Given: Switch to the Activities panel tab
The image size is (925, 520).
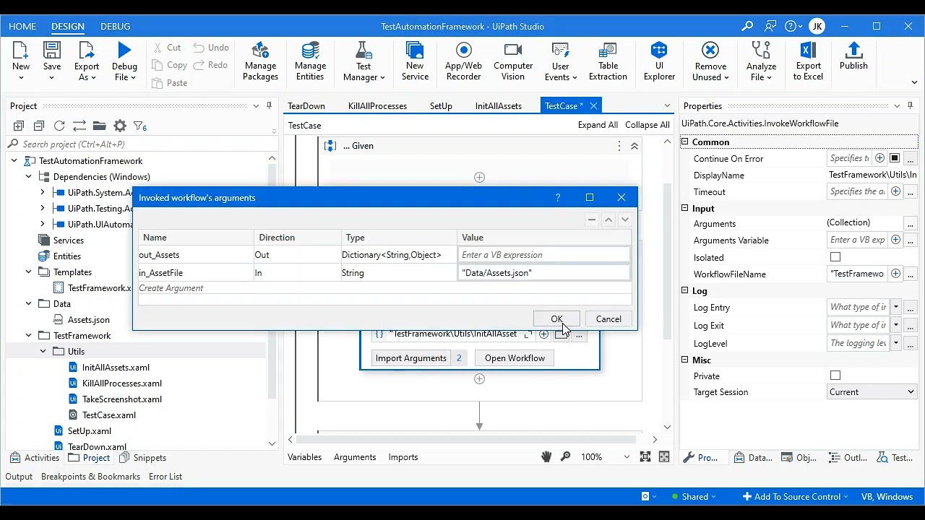Looking at the screenshot, I should [34, 457].
